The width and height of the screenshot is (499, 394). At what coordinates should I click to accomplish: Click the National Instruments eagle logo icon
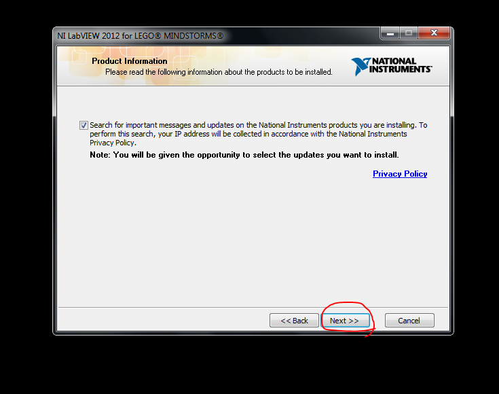click(361, 67)
